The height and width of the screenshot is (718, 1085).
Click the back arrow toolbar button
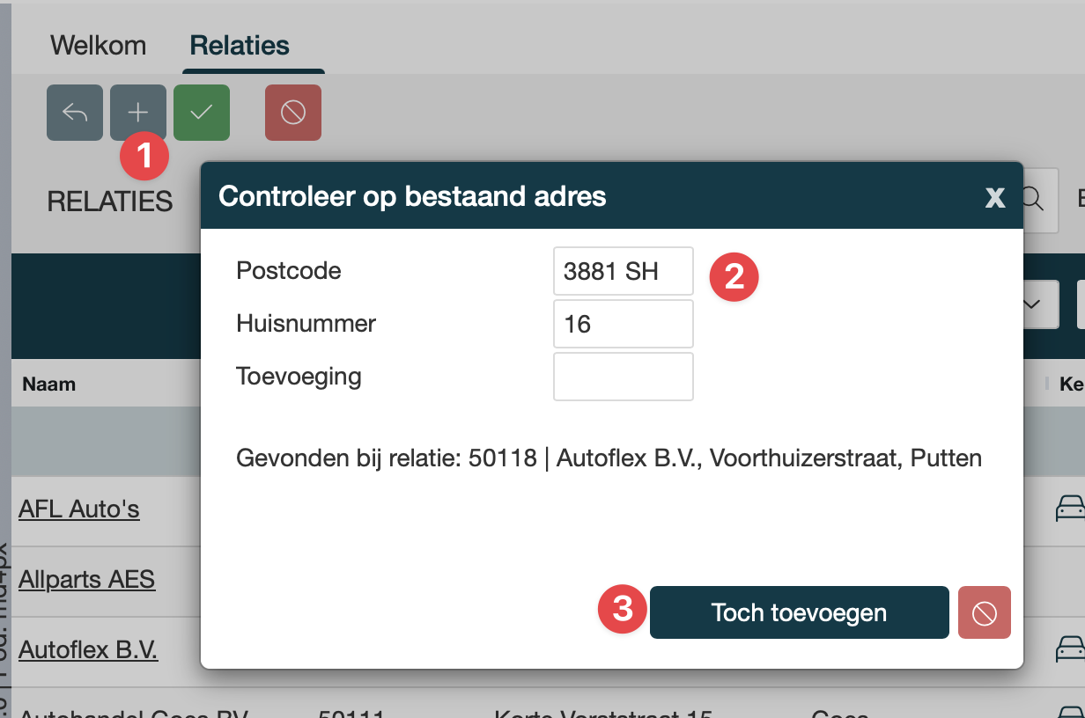pyautogui.click(x=75, y=113)
